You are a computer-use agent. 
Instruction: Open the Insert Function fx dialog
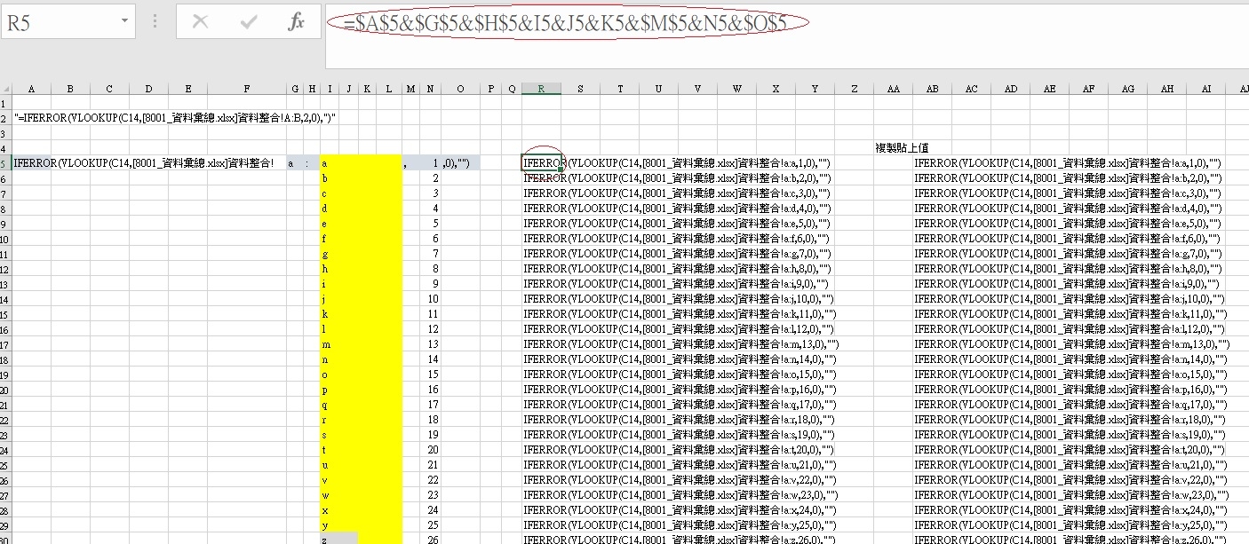[x=297, y=22]
